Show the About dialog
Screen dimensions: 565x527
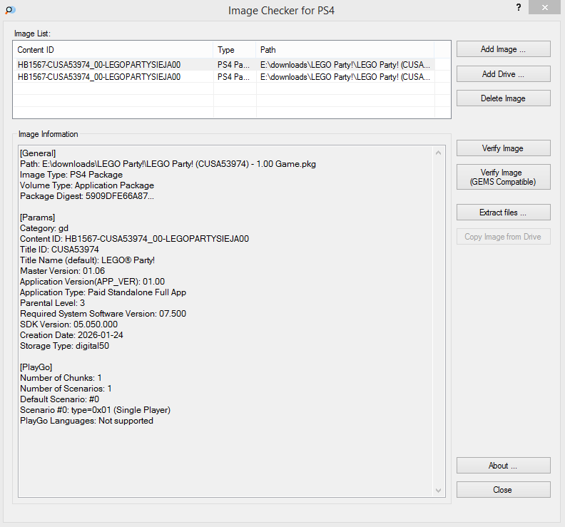tap(503, 466)
